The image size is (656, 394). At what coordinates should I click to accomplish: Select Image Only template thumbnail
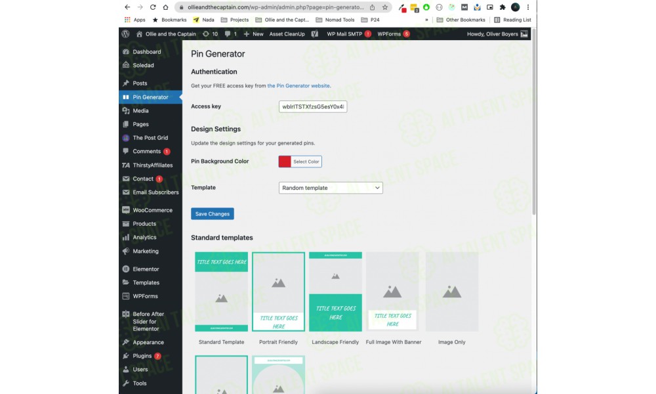452,292
